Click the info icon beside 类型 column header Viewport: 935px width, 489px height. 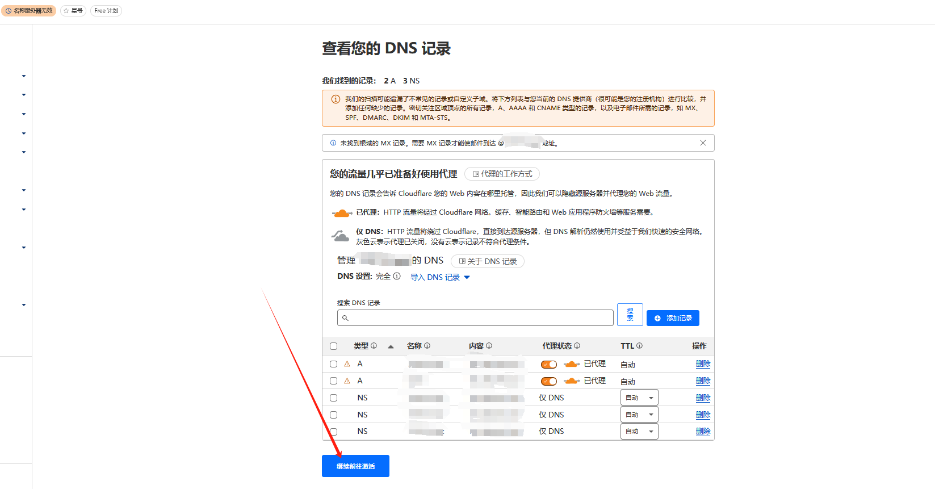point(374,346)
